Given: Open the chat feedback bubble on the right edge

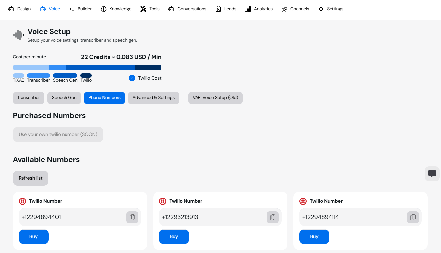Looking at the screenshot, I should click(x=432, y=174).
